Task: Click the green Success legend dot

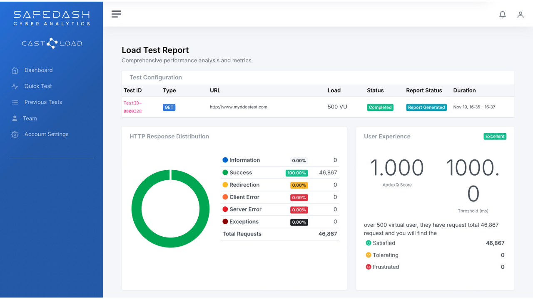Action: click(x=225, y=172)
